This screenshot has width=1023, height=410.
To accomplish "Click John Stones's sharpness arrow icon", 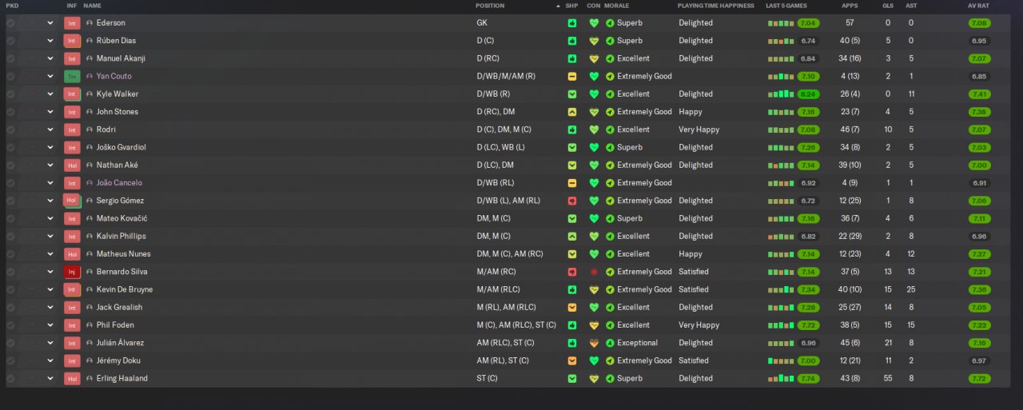I will coord(572,112).
